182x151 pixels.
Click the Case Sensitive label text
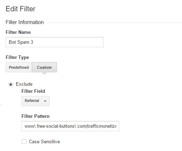coord(44,141)
